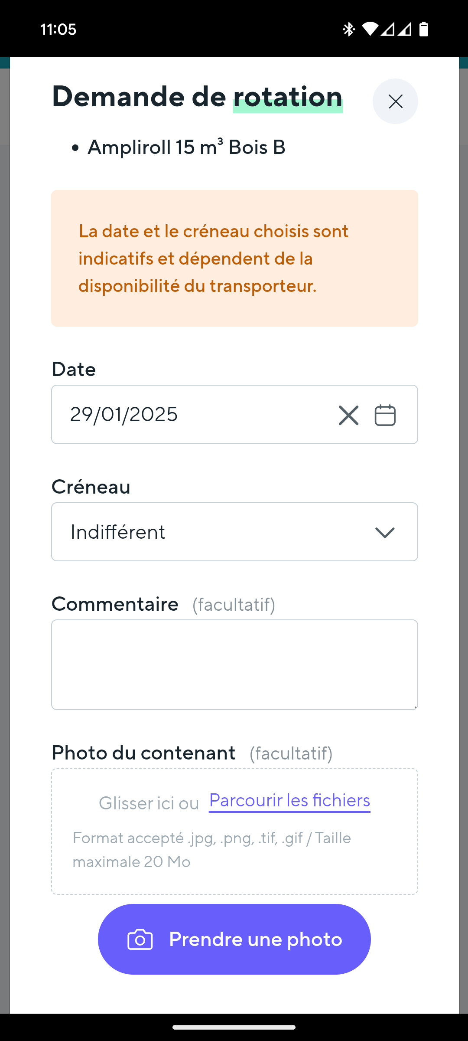Tap the Demande de rotation title

tap(197, 96)
